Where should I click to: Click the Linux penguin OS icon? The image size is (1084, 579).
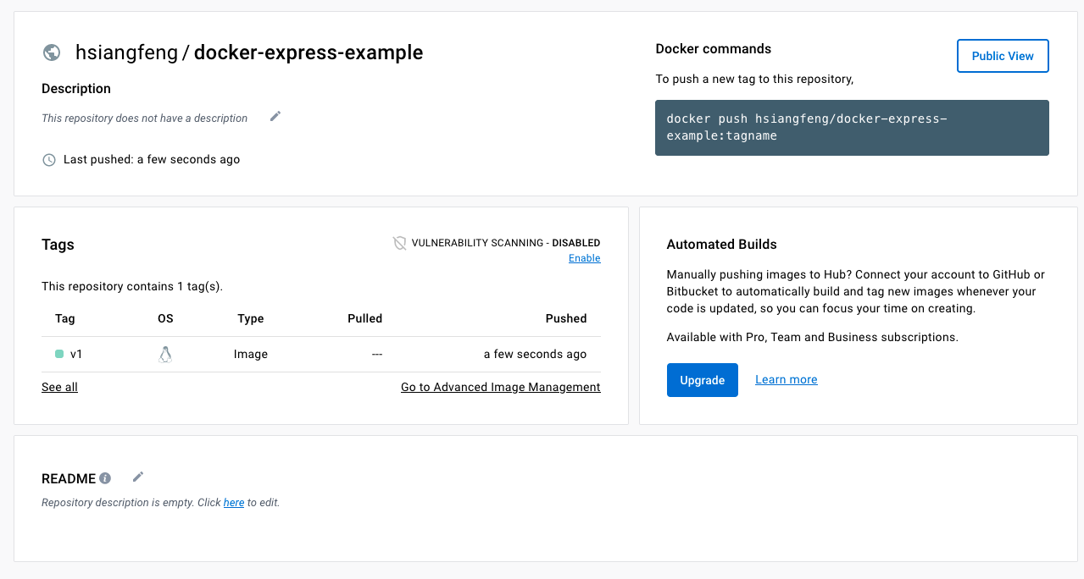click(165, 355)
